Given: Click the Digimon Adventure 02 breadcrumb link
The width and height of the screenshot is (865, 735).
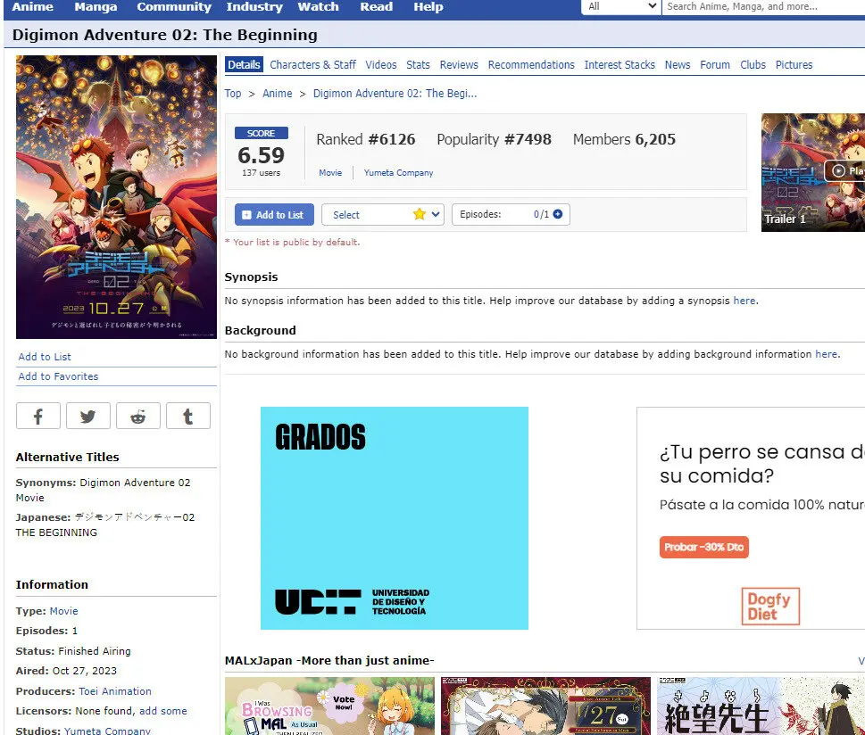Looking at the screenshot, I should [395, 93].
